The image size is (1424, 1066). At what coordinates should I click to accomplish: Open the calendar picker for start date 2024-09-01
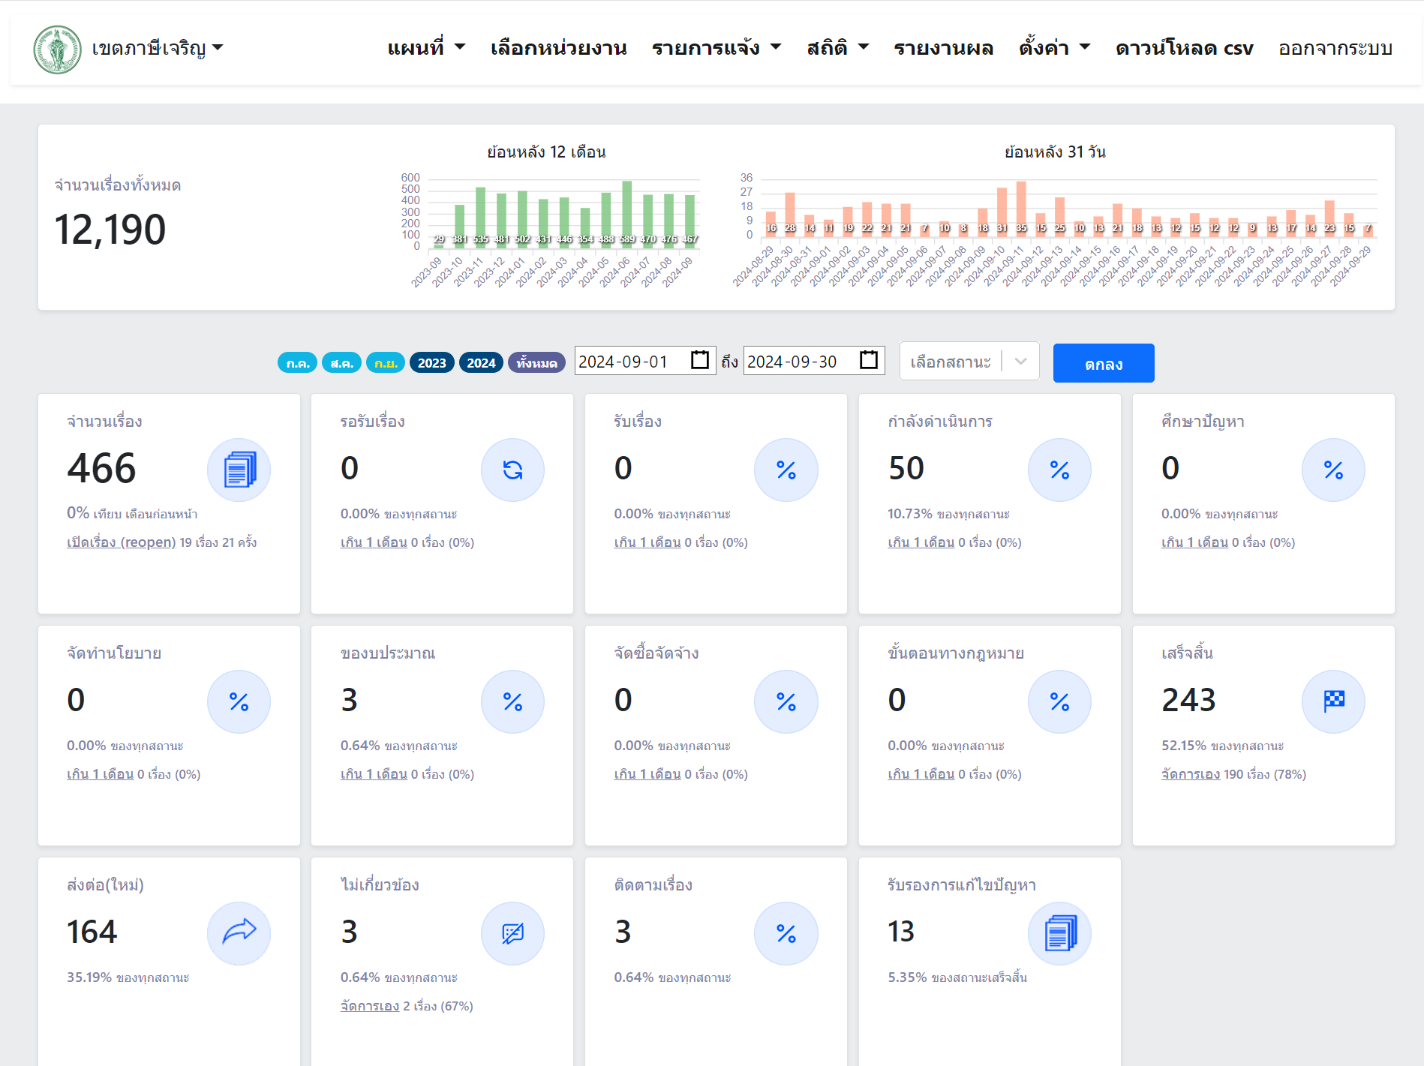(699, 361)
